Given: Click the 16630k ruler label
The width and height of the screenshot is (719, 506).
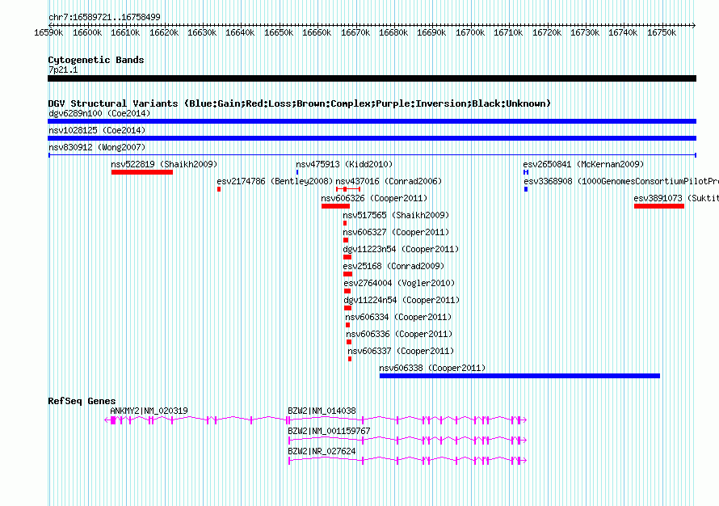Looking at the screenshot, I should click(202, 32).
